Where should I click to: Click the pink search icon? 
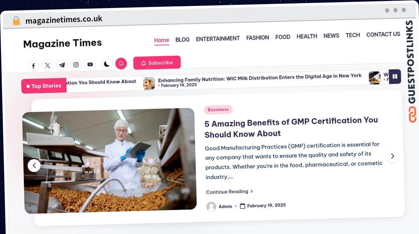pyautogui.click(x=121, y=64)
